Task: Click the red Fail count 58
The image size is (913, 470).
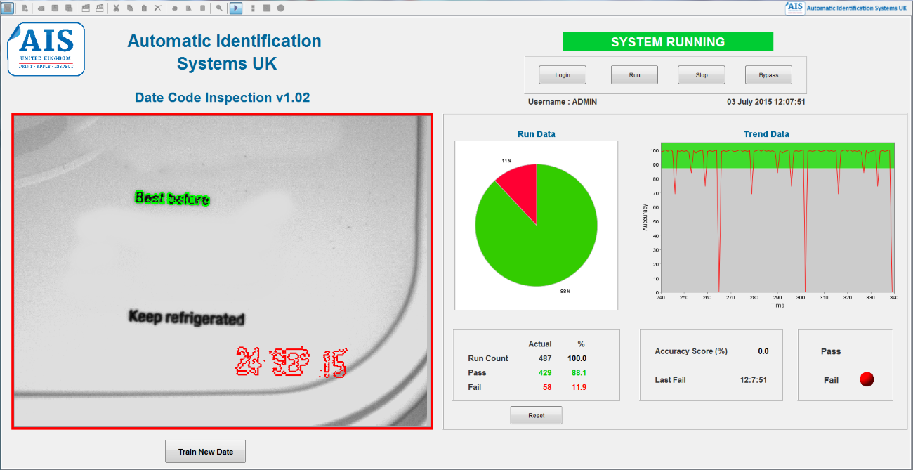Action: 547,388
